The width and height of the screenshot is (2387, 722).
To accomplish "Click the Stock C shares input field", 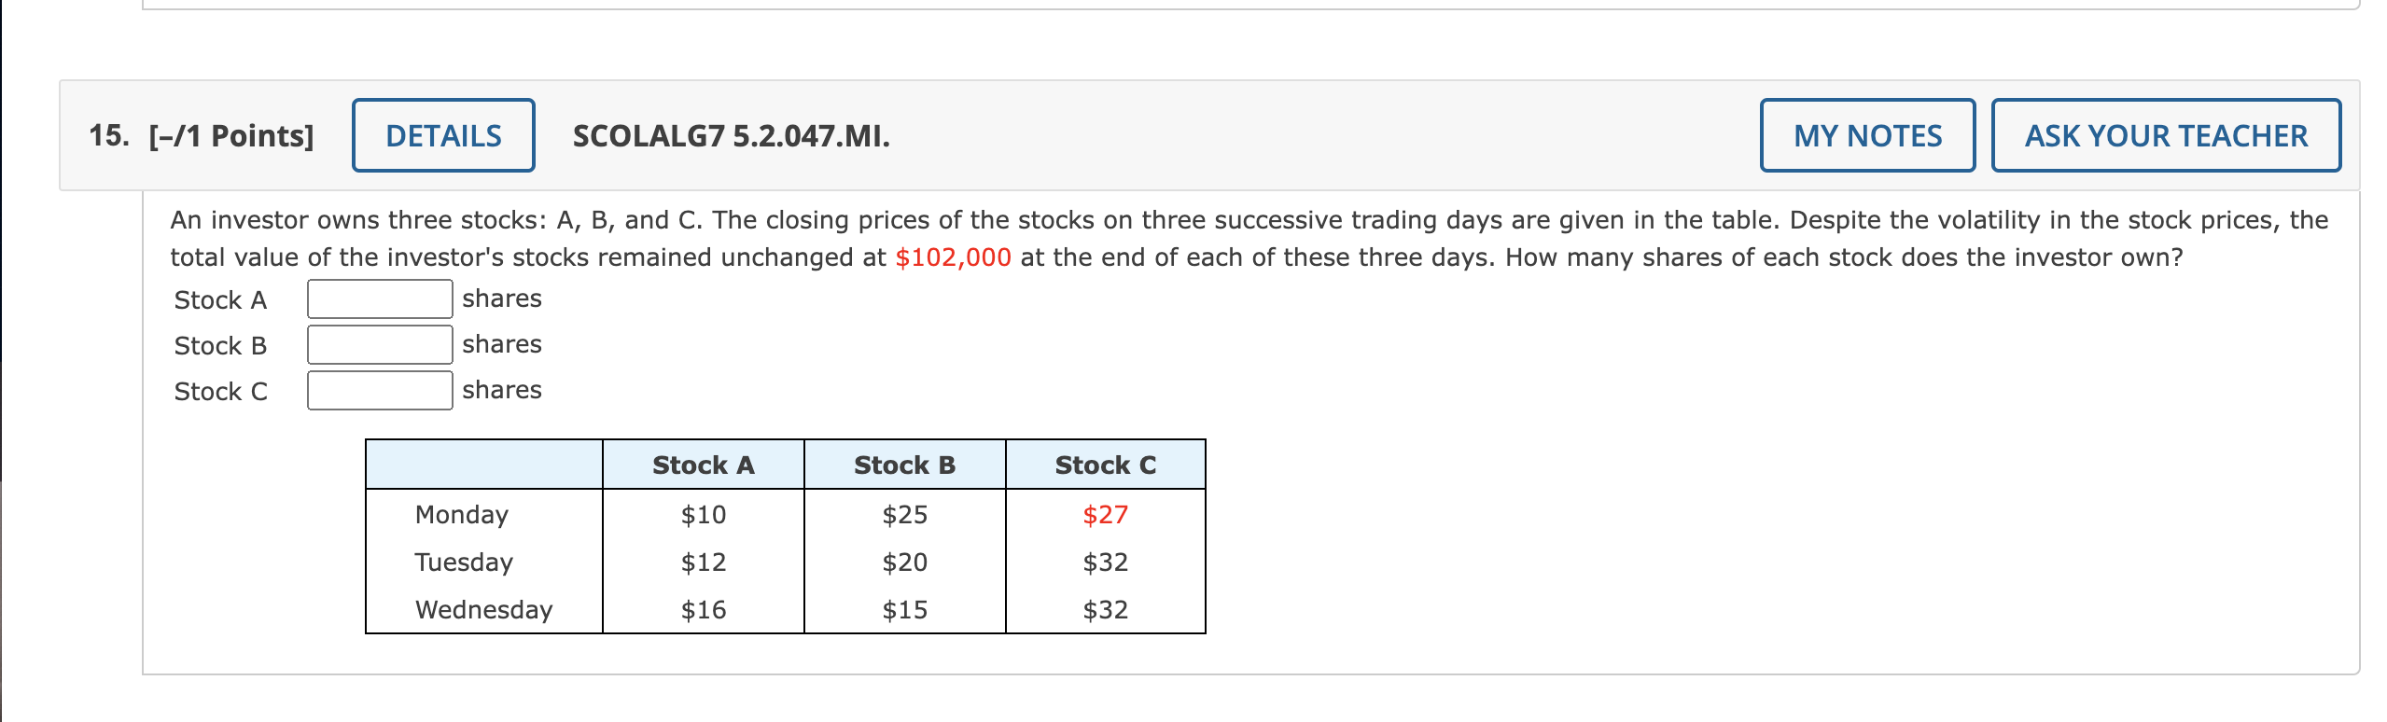I will [x=377, y=390].
